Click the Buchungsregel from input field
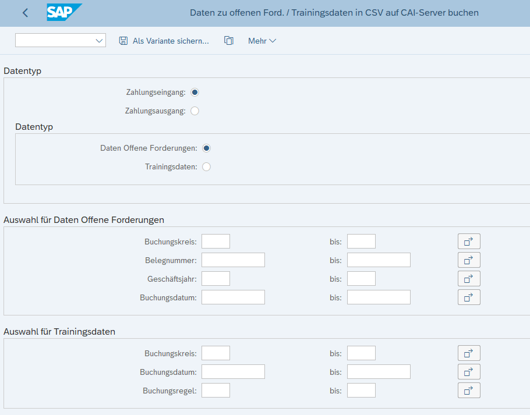Viewport: 530px width, 415px height. click(215, 390)
